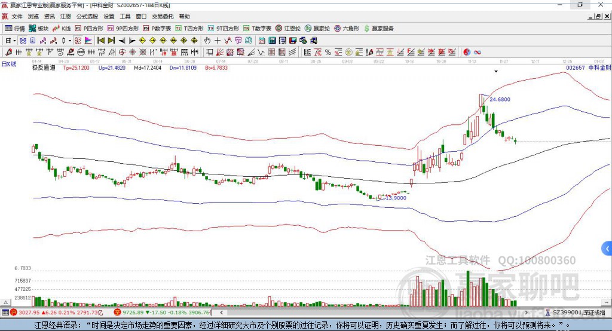The width and height of the screenshot is (612, 331).
Task: Click the infinity symbol icon
Action: click(478, 52)
